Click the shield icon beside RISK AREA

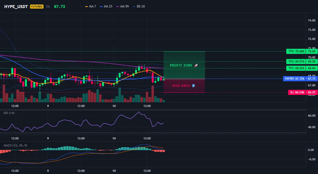click(193, 86)
